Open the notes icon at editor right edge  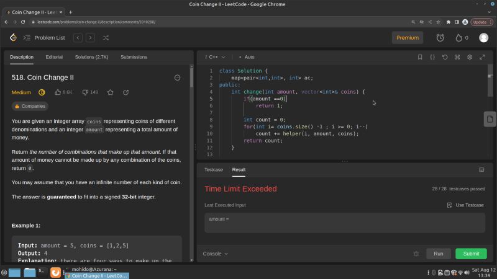point(490,119)
